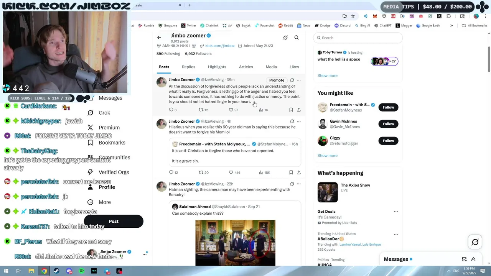Bookmark the post with 18K views
This screenshot has width=491, height=276.
[x=291, y=172]
